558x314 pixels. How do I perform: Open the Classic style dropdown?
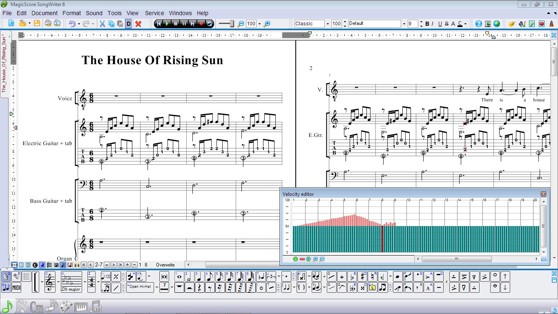point(328,24)
